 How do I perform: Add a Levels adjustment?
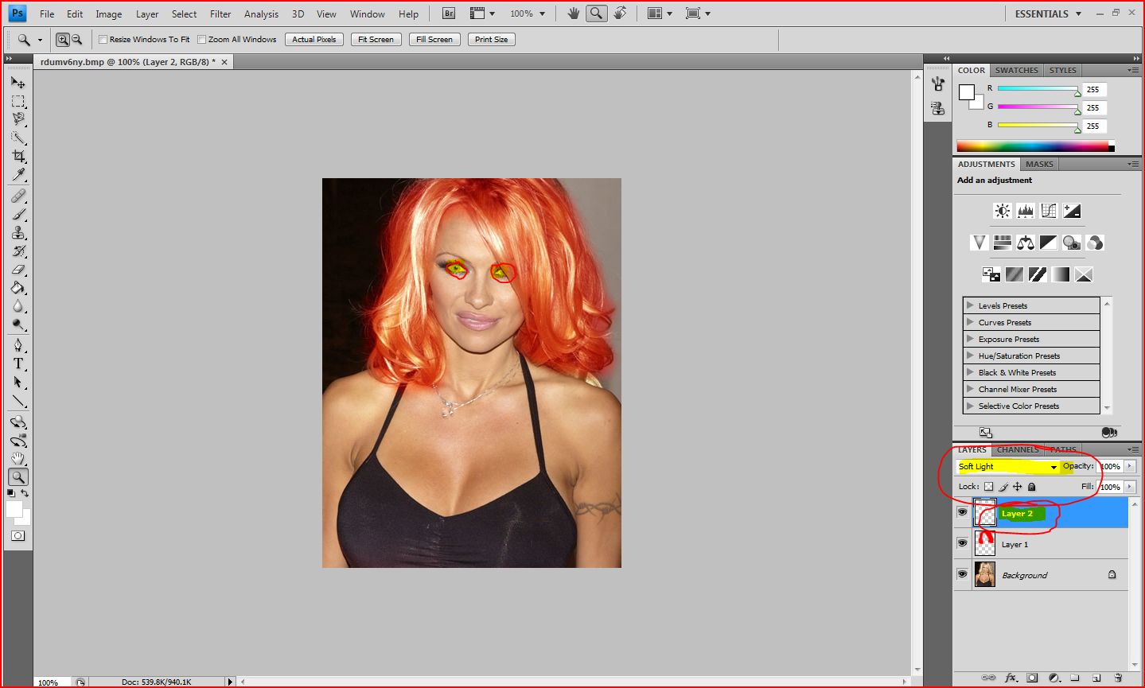[1026, 211]
